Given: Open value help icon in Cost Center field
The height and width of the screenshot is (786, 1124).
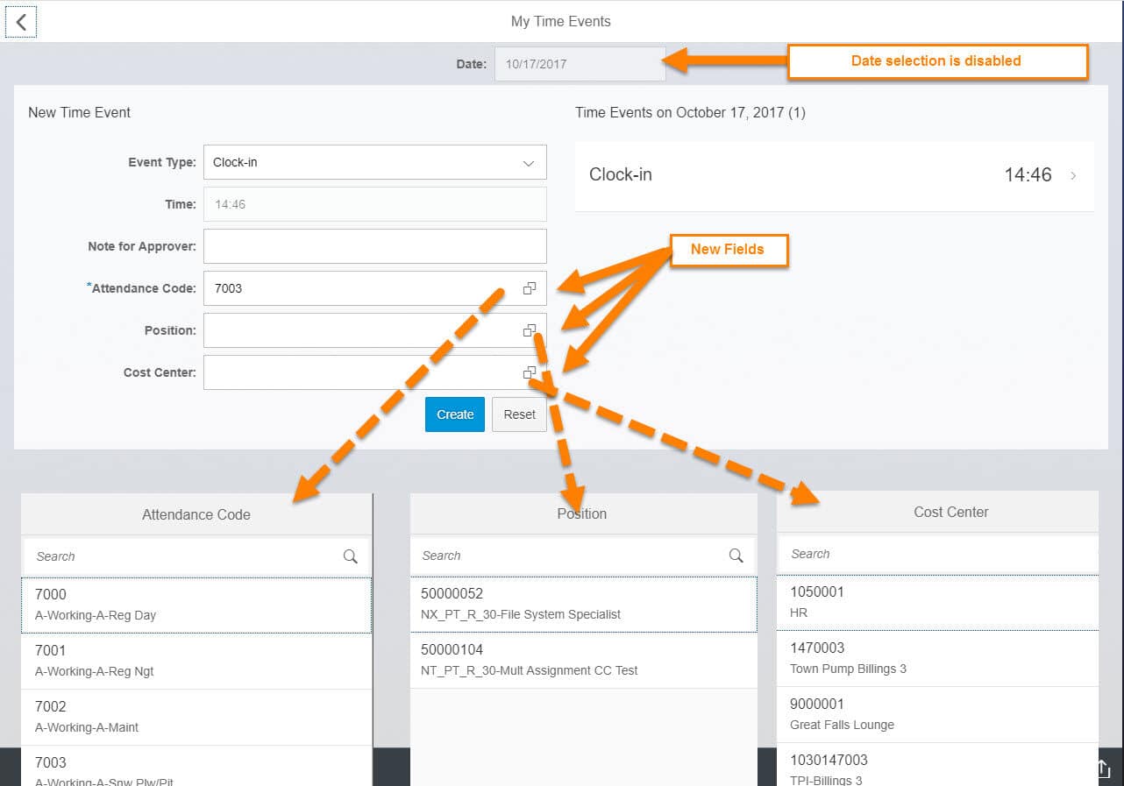Looking at the screenshot, I should [x=529, y=372].
